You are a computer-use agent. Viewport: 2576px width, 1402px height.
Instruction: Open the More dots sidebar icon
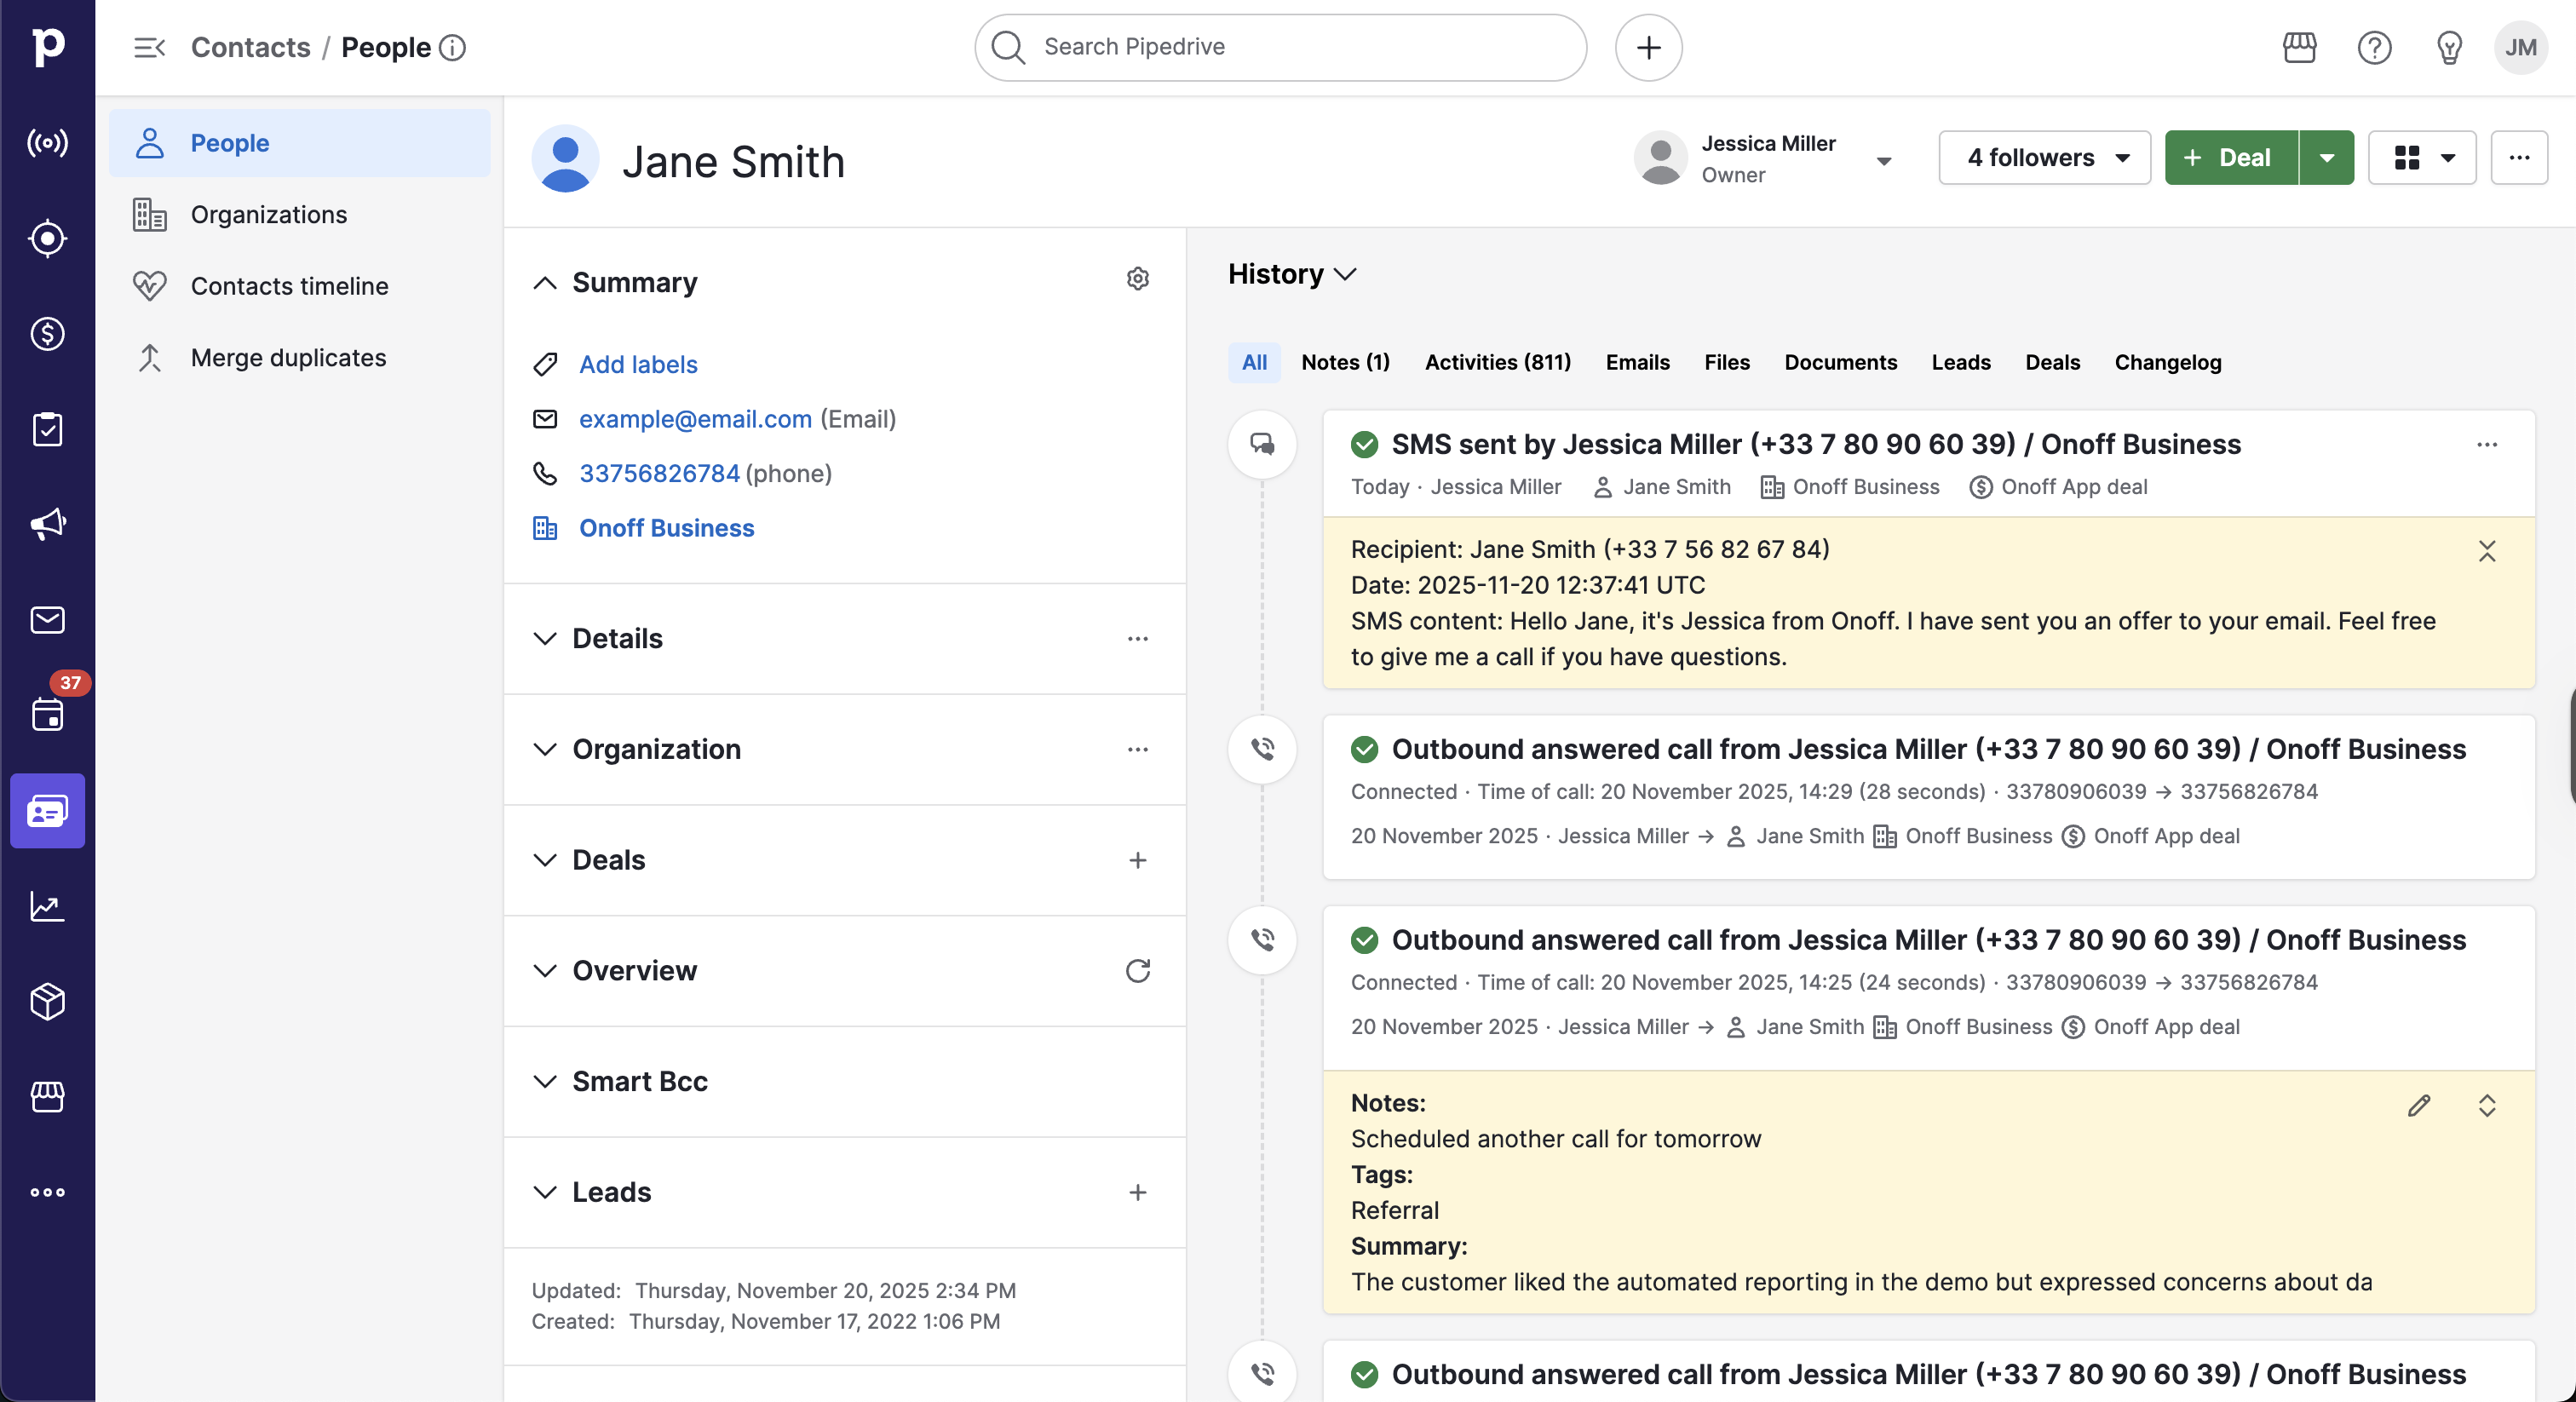click(47, 1192)
